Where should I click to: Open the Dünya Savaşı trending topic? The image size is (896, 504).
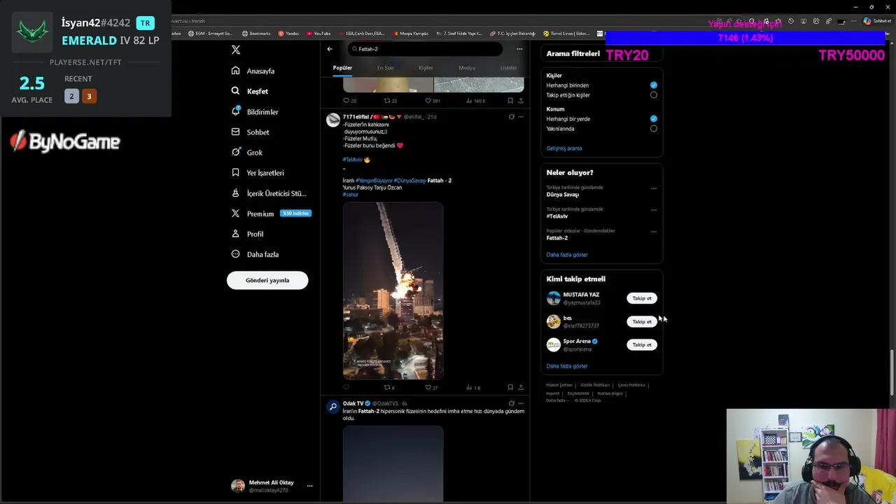click(563, 195)
